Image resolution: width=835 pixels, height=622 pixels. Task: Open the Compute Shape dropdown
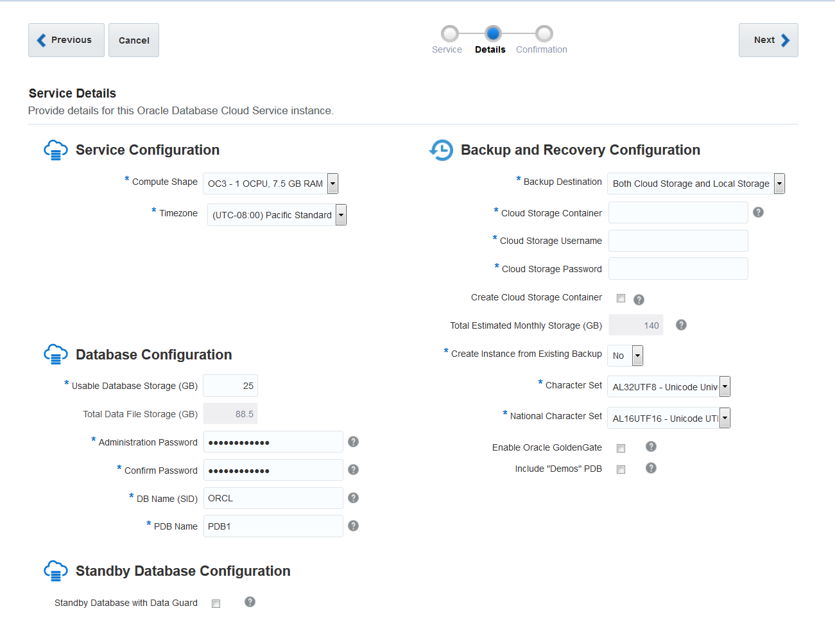click(x=332, y=184)
